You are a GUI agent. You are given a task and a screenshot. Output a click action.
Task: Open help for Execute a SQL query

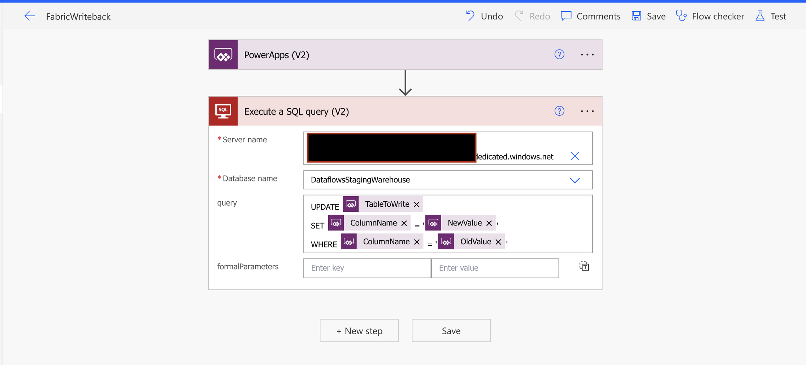[x=559, y=111]
